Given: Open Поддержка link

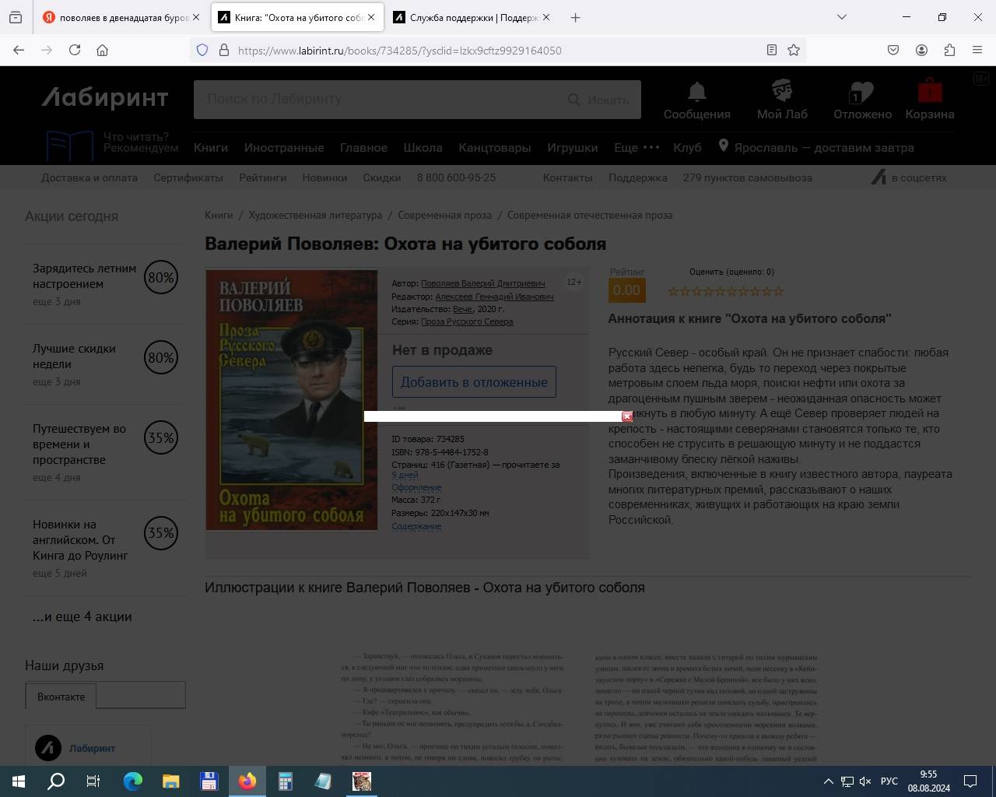Looking at the screenshot, I should point(638,177).
